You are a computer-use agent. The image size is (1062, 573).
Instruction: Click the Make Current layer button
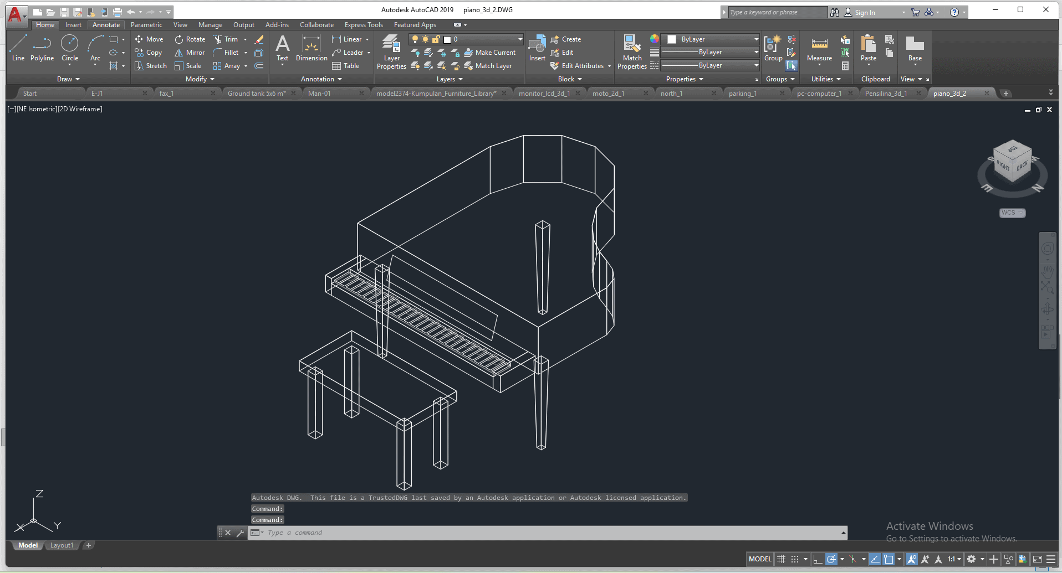(490, 53)
